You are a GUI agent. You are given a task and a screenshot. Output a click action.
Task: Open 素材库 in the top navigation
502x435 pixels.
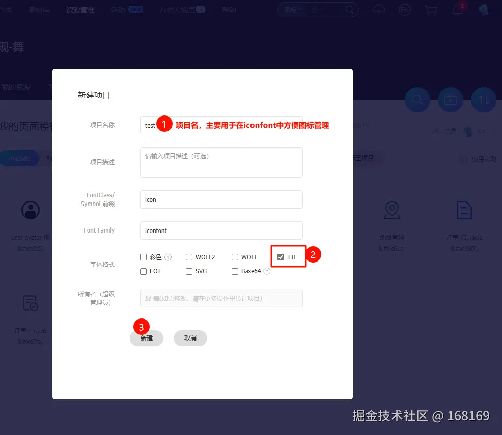pyautogui.click(x=39, y=10)
